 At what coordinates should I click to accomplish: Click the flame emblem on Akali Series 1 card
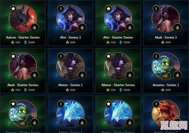click(178, 27)
